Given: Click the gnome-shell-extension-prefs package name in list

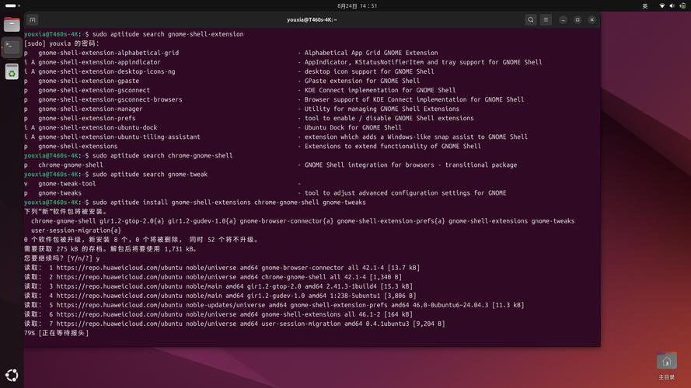Looking at the screenshot, I should [x=87, y=118].
